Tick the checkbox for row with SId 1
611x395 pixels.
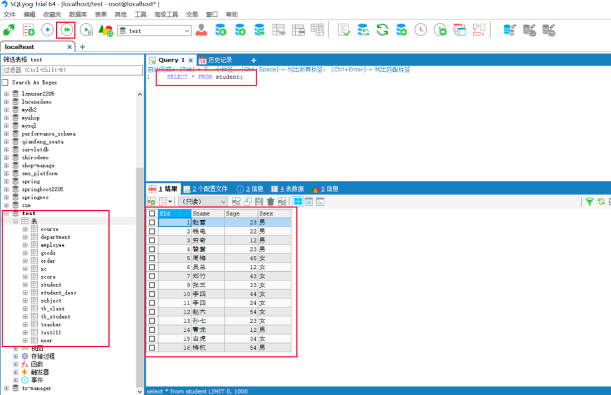[x=151, y=223]
